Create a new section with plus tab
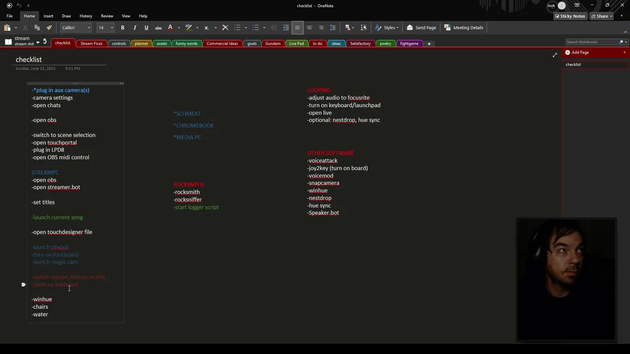This screenshot has width=630, height=354. coord(429,44)
